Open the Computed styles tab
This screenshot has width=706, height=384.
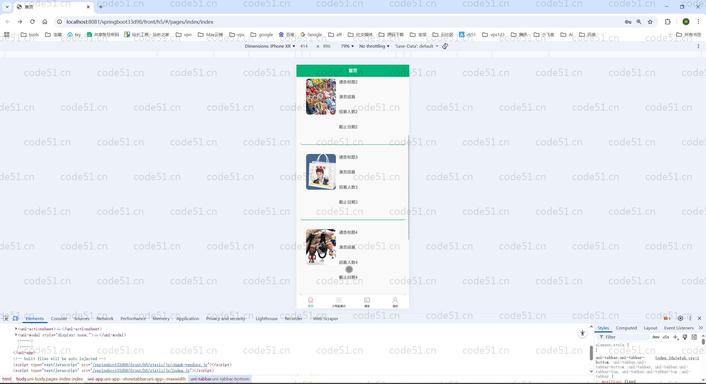[626, 328]
